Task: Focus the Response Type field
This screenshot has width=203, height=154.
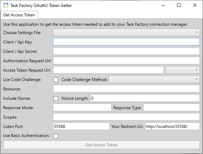Action: [x=171, y=107]
